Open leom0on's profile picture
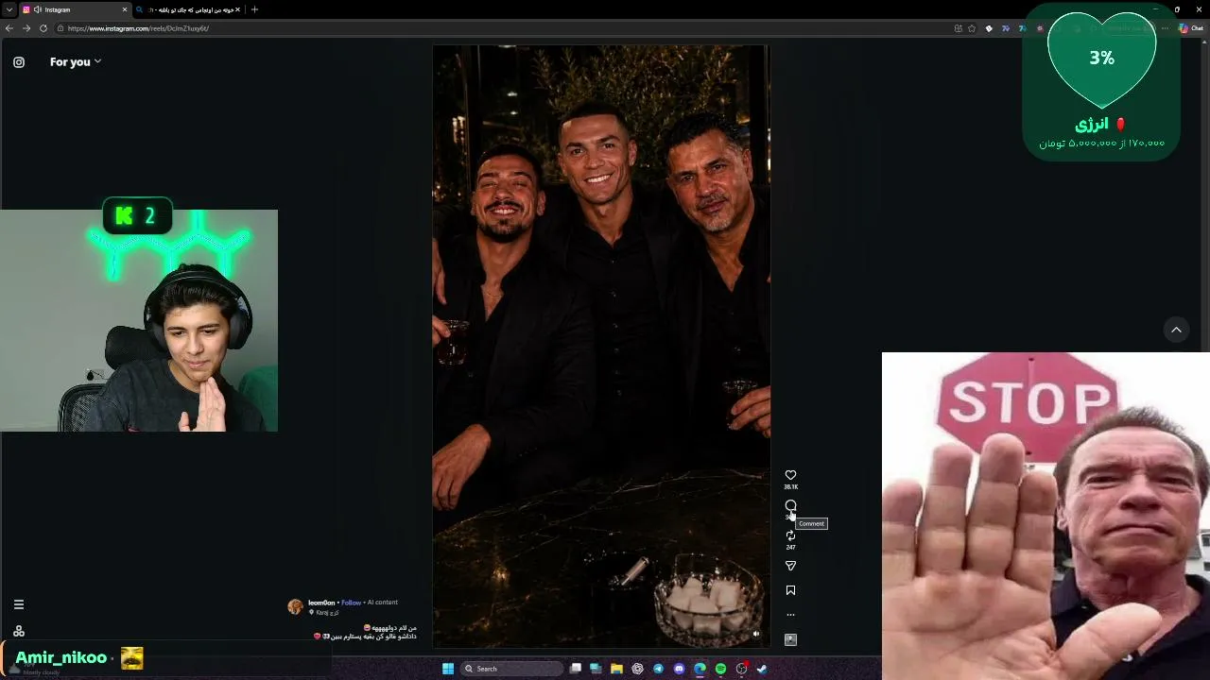The height and width of the screenshot is (680, 1210). click(x=295, y=606)
